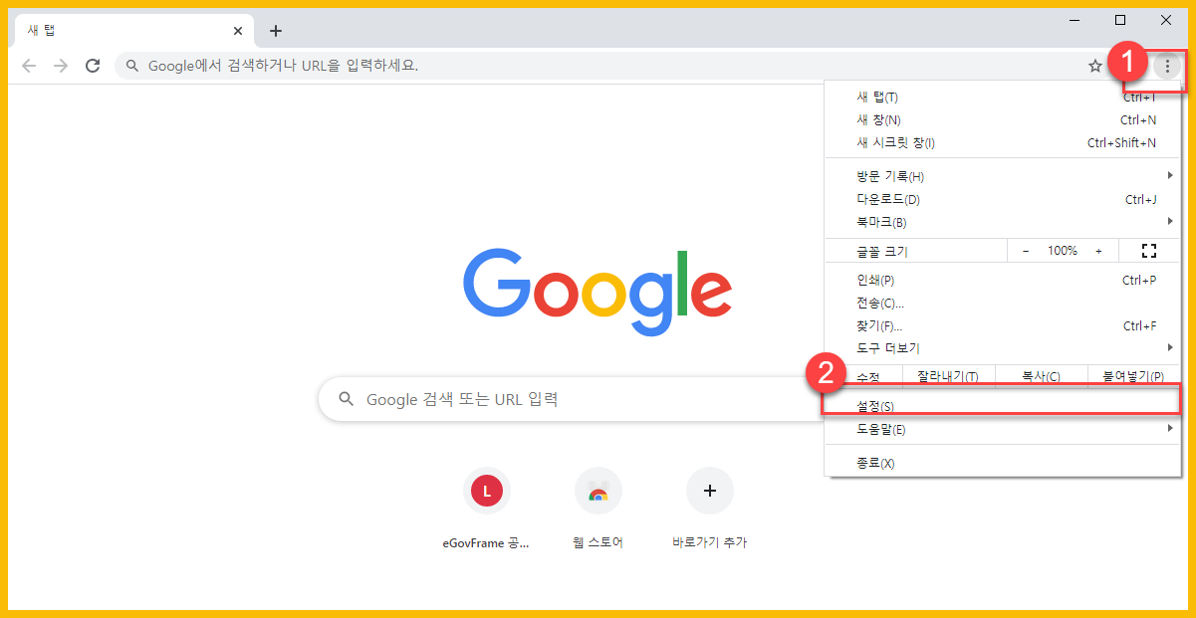1196x618 pixels.
Task: Select the 새 탭 tab title
Action: [x=41, y=31]
